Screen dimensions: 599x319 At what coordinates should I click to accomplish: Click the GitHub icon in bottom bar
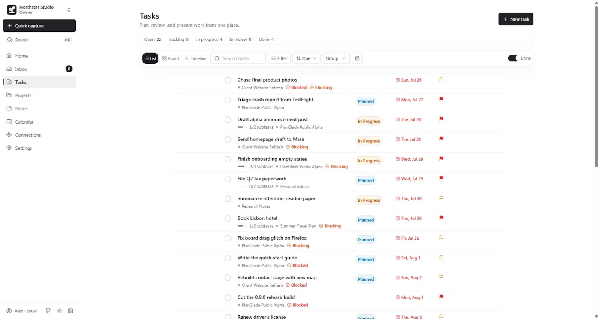coord(48,311)
